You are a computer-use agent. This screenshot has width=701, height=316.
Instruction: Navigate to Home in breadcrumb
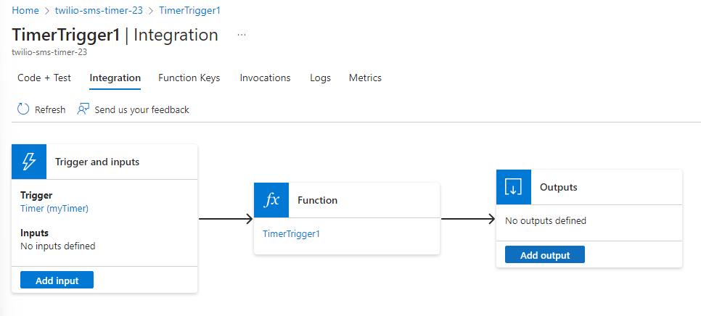coord(25,11)
